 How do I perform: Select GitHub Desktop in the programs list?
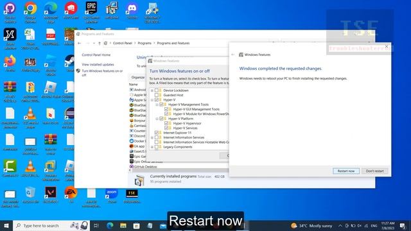(143, 167)
